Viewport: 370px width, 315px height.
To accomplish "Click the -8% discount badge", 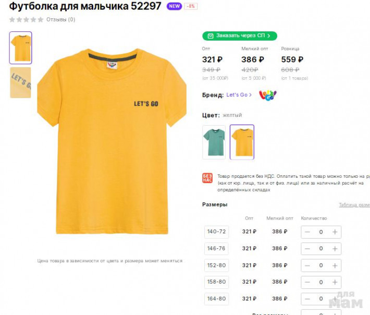I will (x=191, y=6).
